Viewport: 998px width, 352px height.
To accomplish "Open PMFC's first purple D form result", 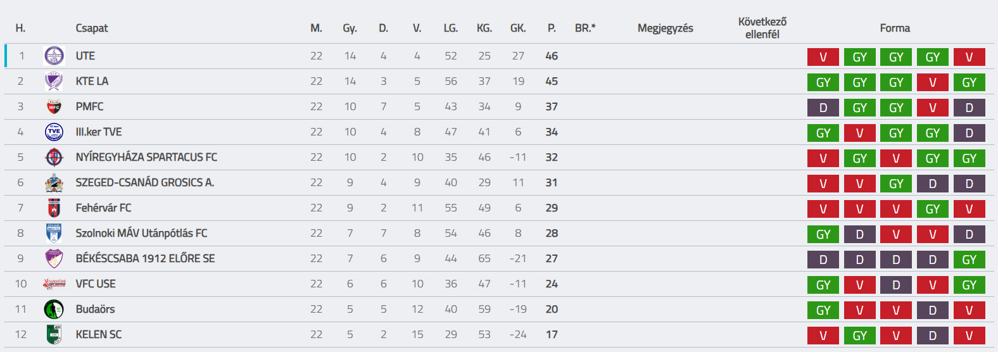I will pos(823,108).
